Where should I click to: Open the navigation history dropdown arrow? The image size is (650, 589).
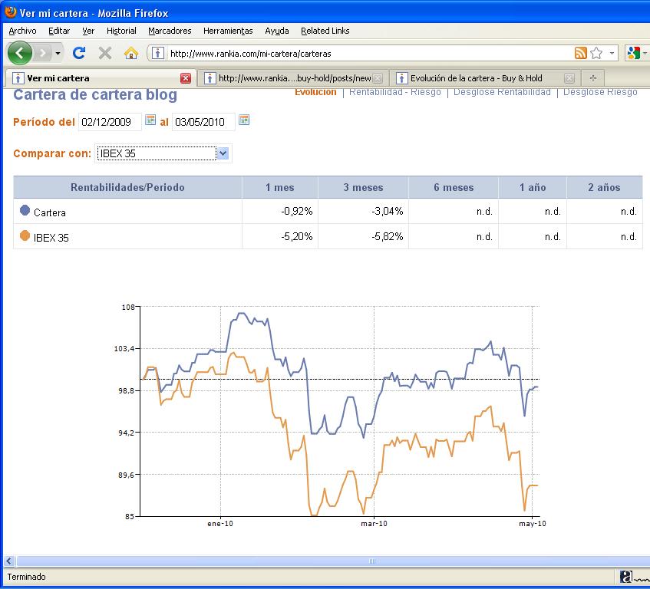coord(58,54)
